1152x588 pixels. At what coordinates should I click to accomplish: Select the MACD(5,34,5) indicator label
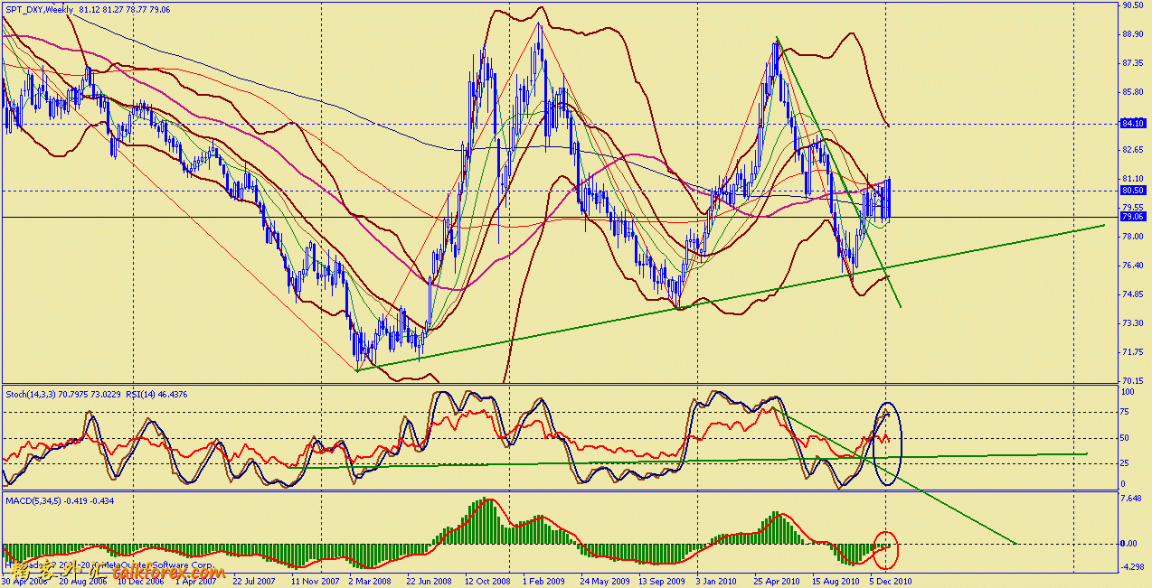(32, 499)
